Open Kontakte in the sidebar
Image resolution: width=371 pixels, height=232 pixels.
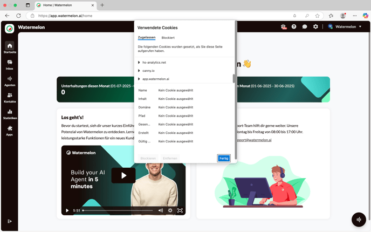click(10, 98)
